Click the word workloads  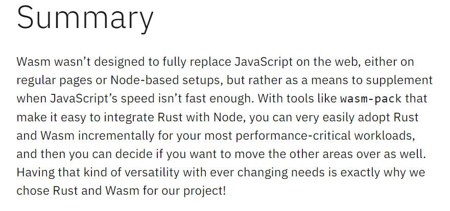click(385, 136)
